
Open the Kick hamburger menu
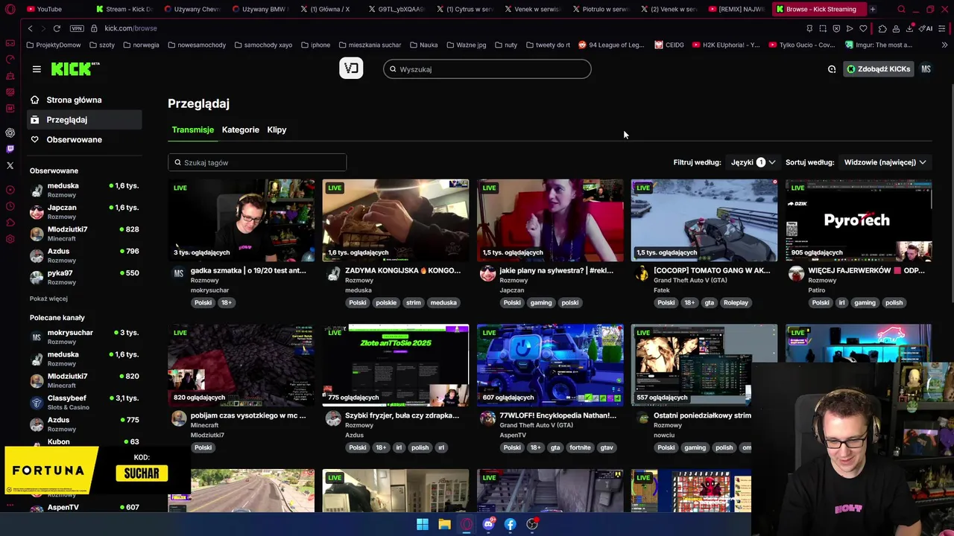coord(37,69)
